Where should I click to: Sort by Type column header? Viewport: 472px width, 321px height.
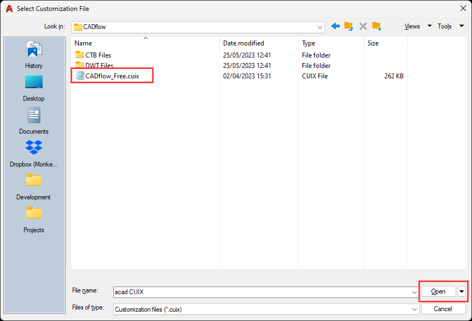point(331,43)
